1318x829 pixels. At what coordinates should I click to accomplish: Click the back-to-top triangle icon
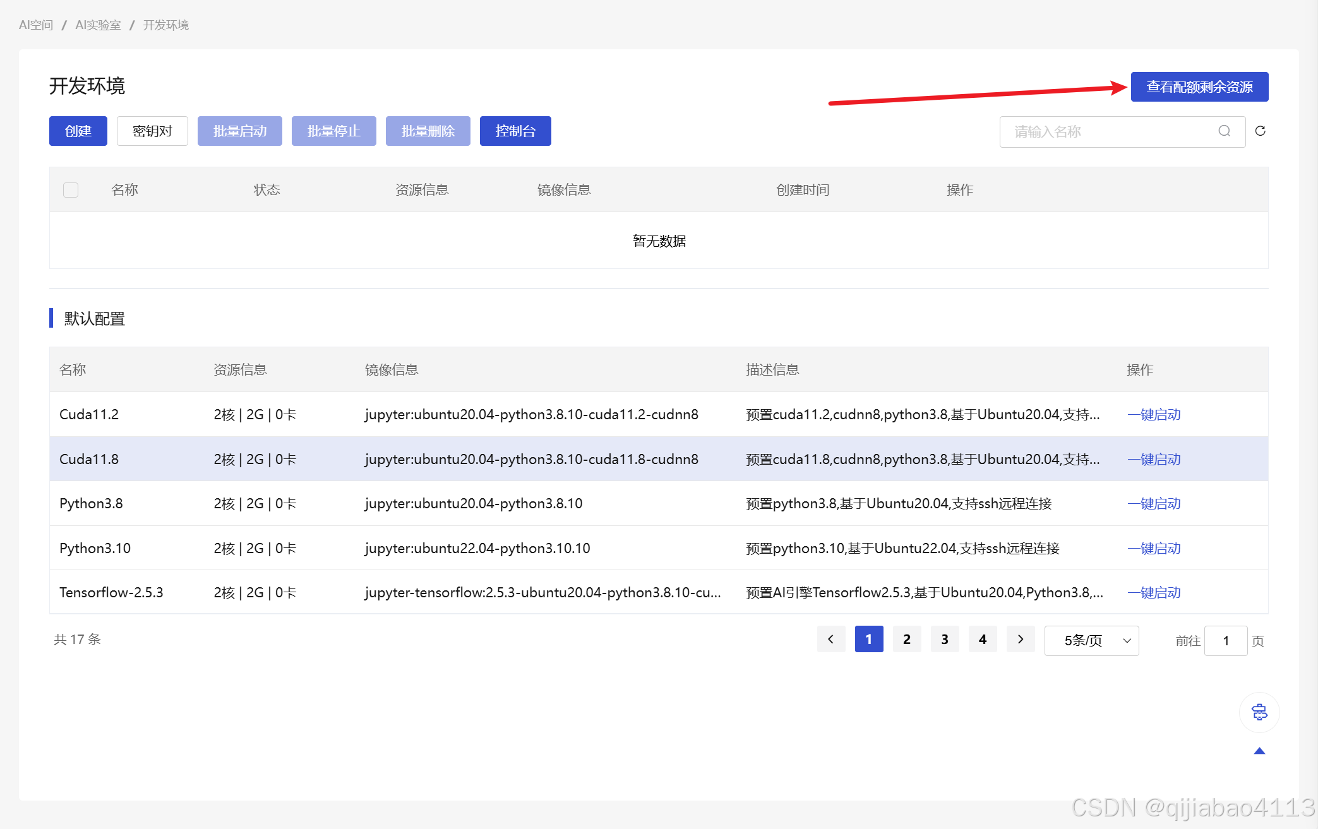point(1259,751)
